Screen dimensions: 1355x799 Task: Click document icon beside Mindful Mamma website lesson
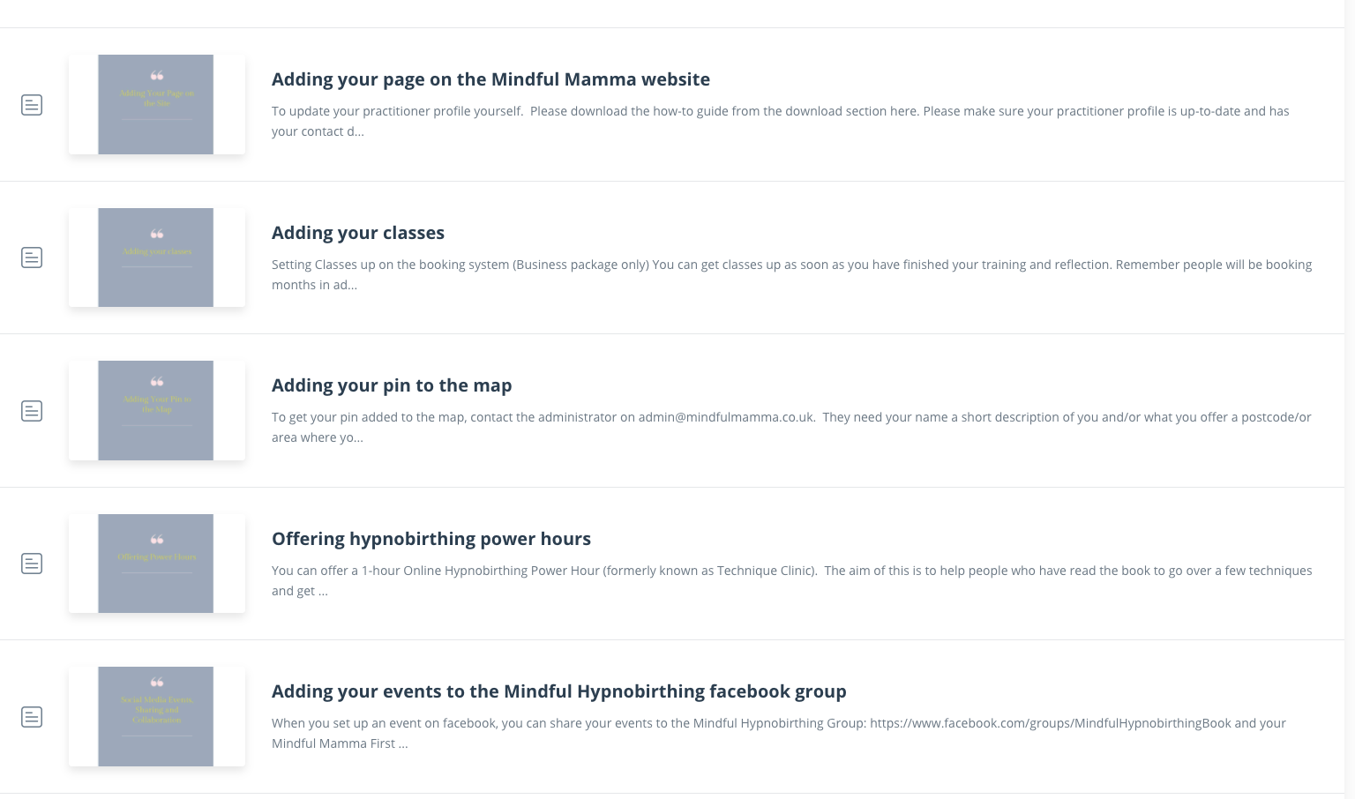pos(32,105)
